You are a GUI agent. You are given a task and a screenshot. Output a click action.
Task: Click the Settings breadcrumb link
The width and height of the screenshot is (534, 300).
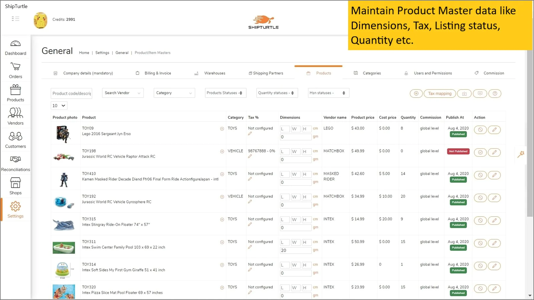click(x=102, y=53)
